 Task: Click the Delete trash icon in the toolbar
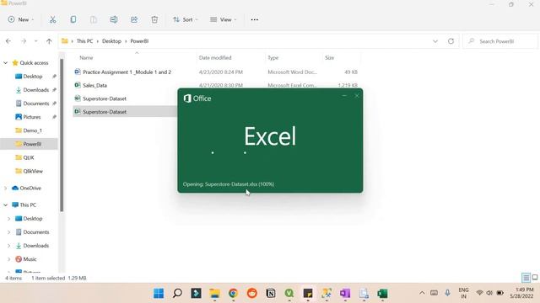click(x=154, y=19)
